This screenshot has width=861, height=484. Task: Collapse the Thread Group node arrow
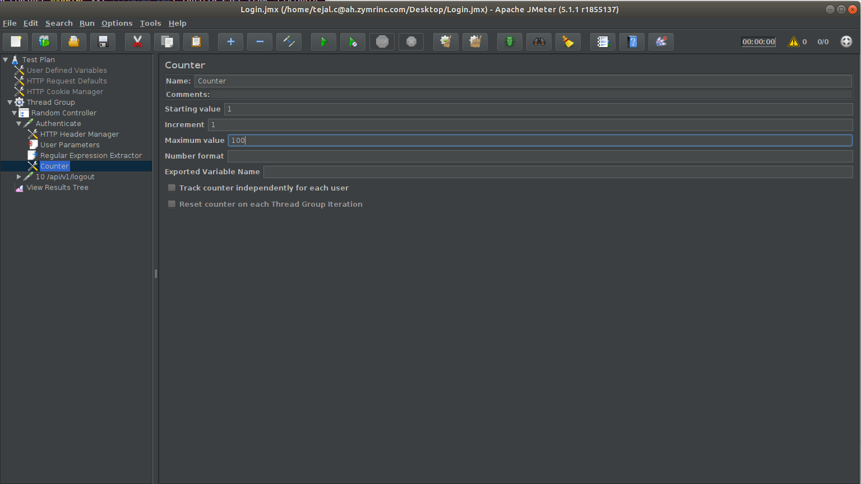(10, 102)
